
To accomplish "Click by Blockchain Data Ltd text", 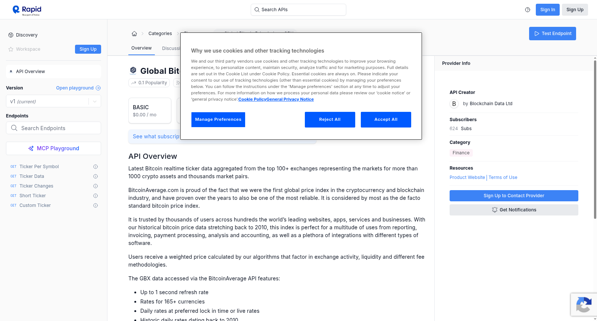I will (488, 104).
